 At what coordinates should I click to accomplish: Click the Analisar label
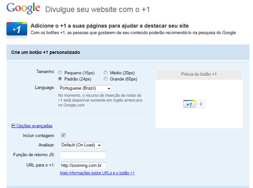tap(47, 145)
